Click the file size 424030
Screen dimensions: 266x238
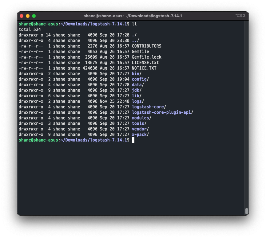[90, 68]
